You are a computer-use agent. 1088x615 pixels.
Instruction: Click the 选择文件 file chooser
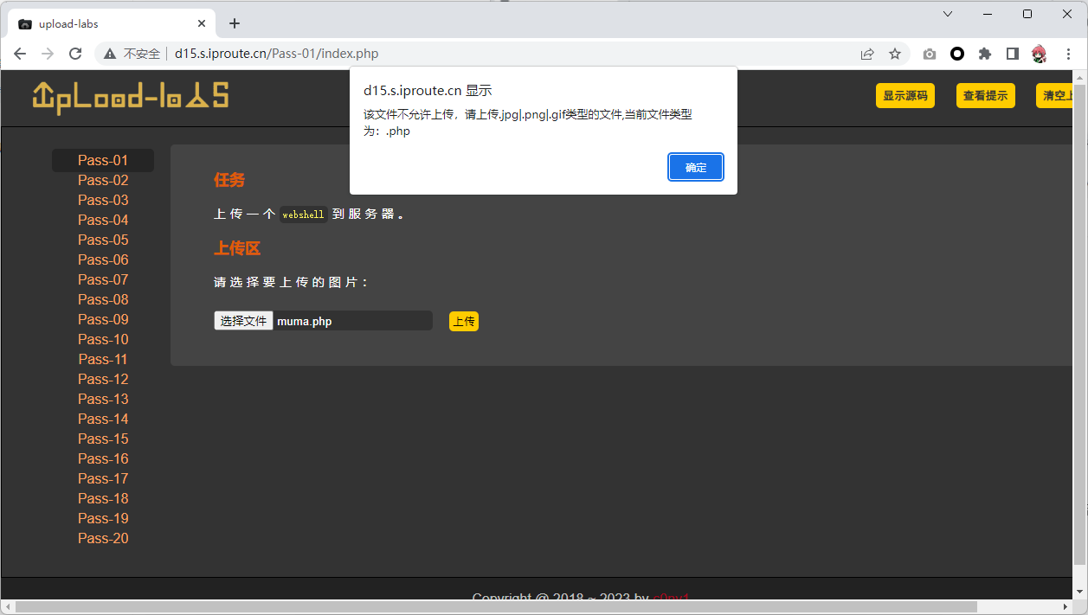point(243,321)
